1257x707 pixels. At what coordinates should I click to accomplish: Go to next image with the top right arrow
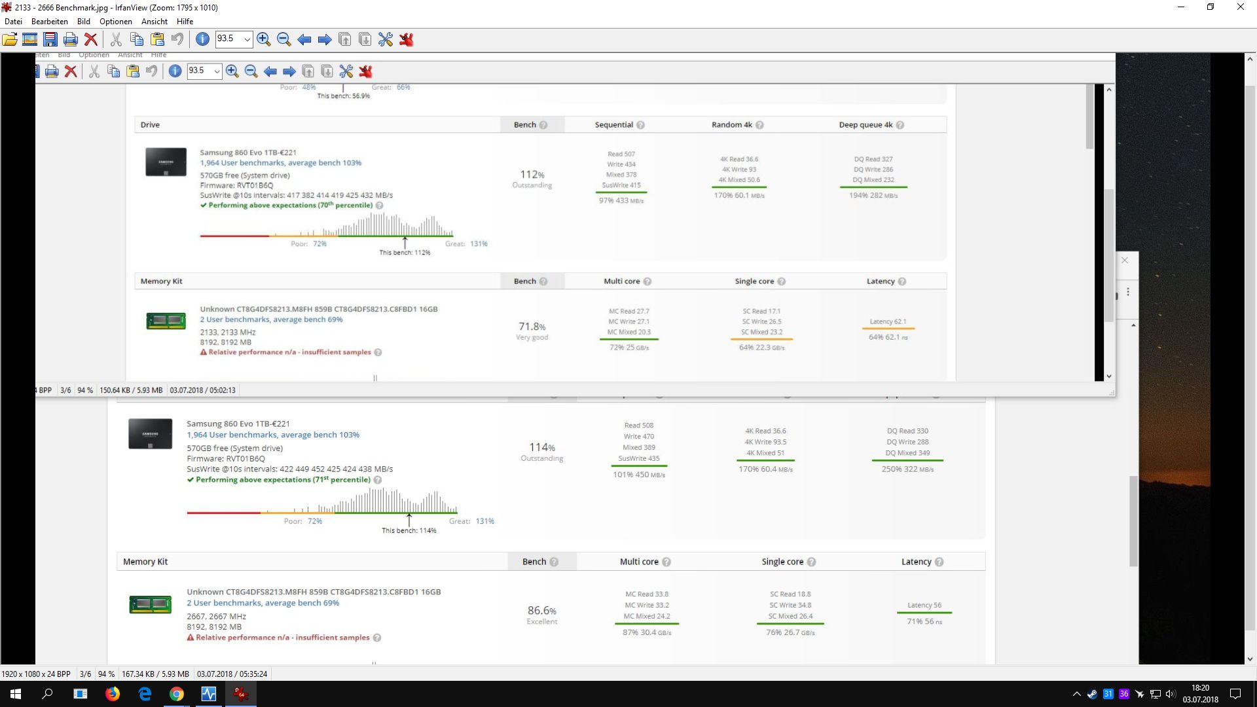pyautogui.click(x=325, y=39)
